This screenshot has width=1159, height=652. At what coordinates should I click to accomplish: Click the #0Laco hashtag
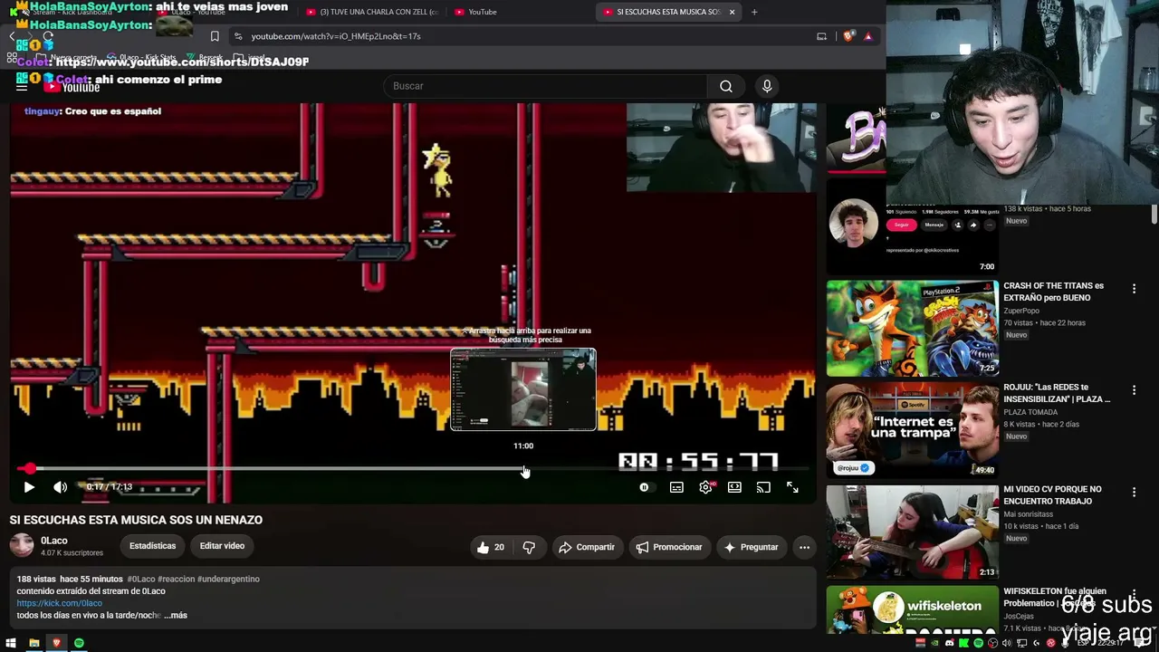[x=141, y=579]
